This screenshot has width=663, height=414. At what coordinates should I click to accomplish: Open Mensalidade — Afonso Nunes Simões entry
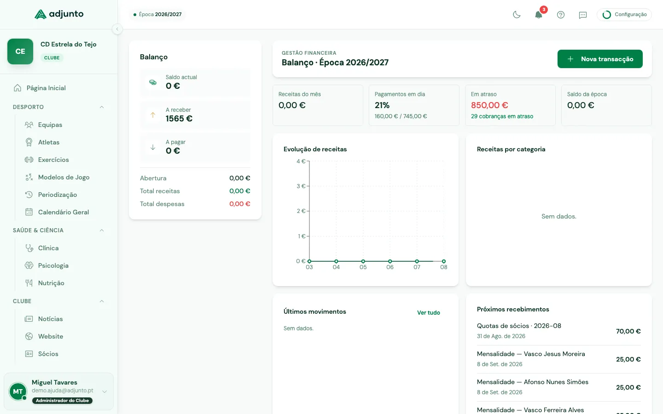pos(559,387)
